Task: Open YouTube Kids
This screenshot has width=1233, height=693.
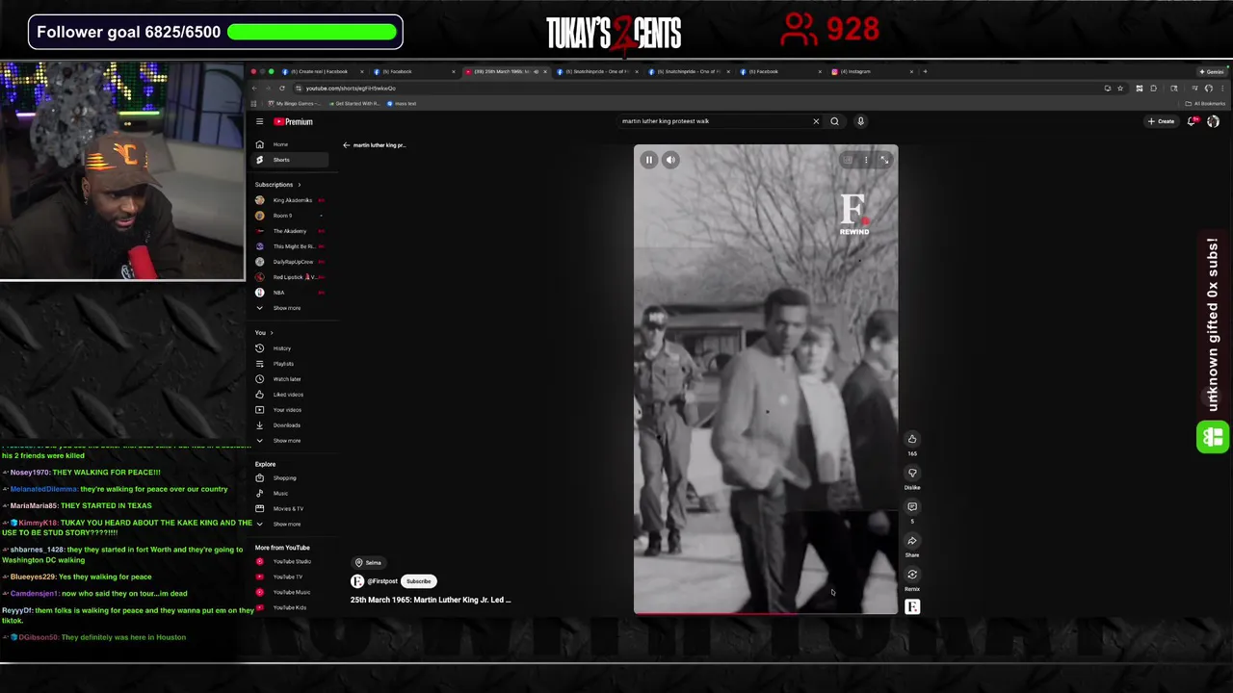Action: [x=289, y=607]
